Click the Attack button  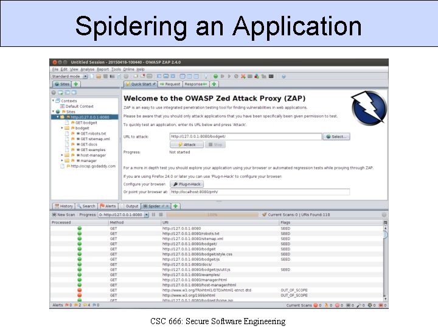187,144
